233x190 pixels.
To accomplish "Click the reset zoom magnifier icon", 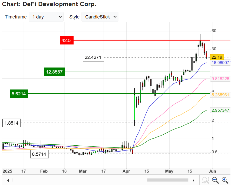I will 206,180.
